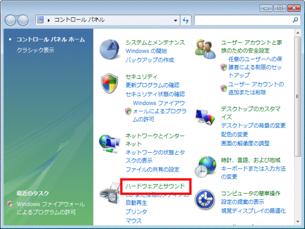Click プリンタ link
The height and width of the screenshot is (229, 305).
pyautogui.click(x=136, y=212)
